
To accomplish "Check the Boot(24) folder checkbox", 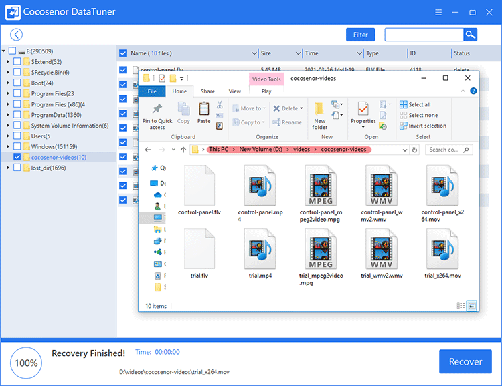I will click(17, 82).
